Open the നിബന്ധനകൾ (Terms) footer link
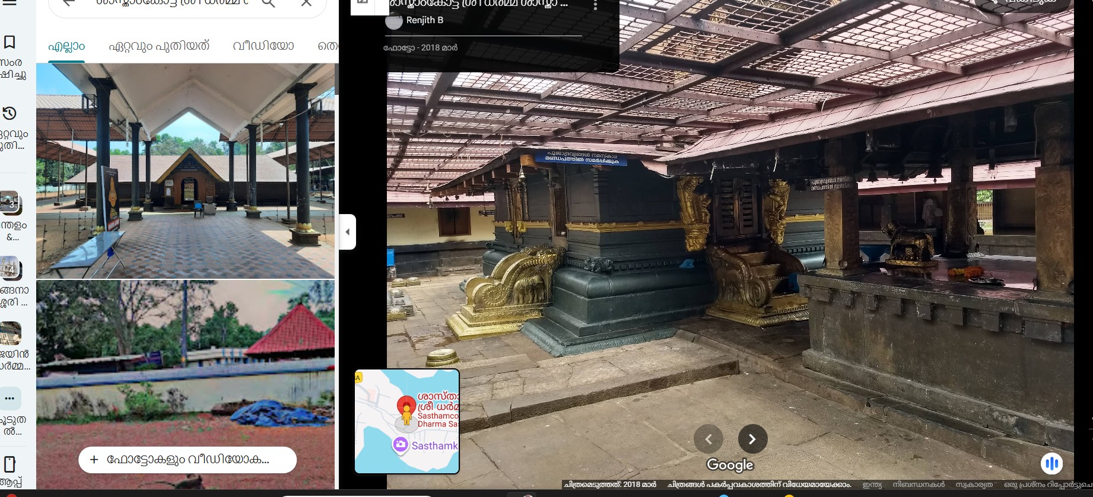1093x497 pixels. coord(919,485)
